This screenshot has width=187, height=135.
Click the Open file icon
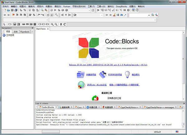pos(8,10)
